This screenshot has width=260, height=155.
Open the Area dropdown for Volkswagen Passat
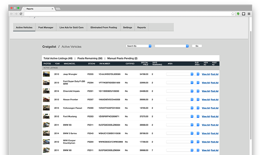[x=180, y=108]
